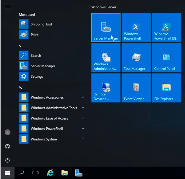Click the 'Most used' section header

click(x=27, y=15)
